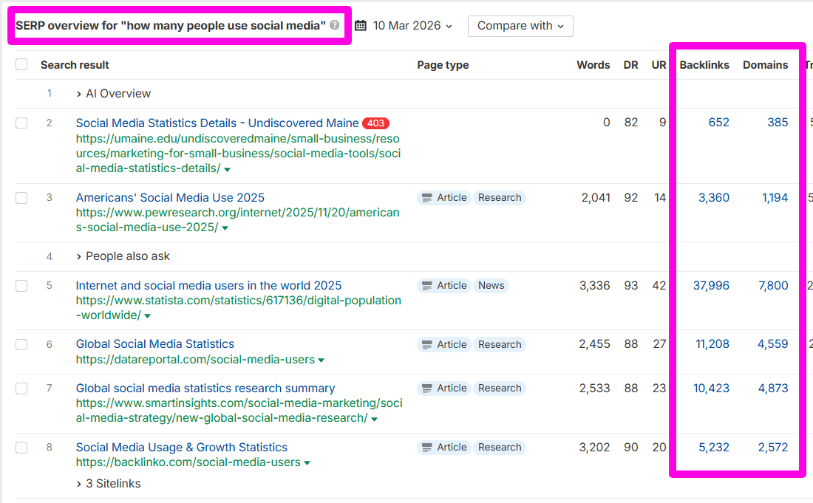
Task: Open Social Media Statistics Details - Undiscovered Maine link
Action: pyautogui.click(x=217, y=123)
